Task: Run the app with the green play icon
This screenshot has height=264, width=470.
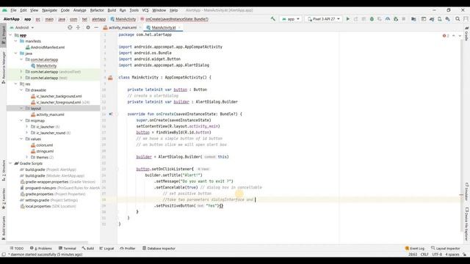Action: pos(347,19)
